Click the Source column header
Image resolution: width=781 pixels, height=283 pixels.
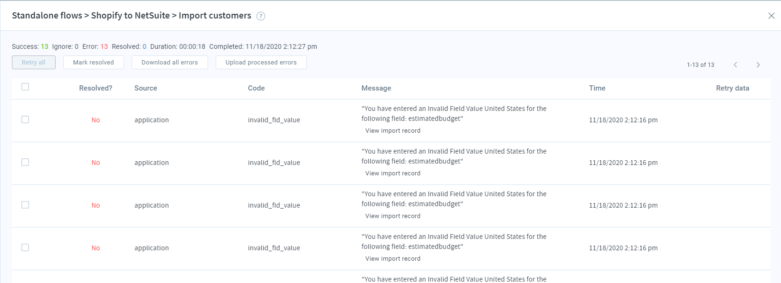coord(146,88)
